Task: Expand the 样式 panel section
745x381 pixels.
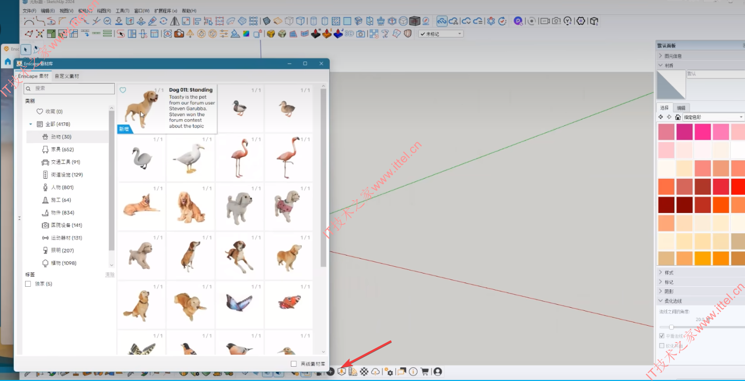Action: click(x=700, y=272)
